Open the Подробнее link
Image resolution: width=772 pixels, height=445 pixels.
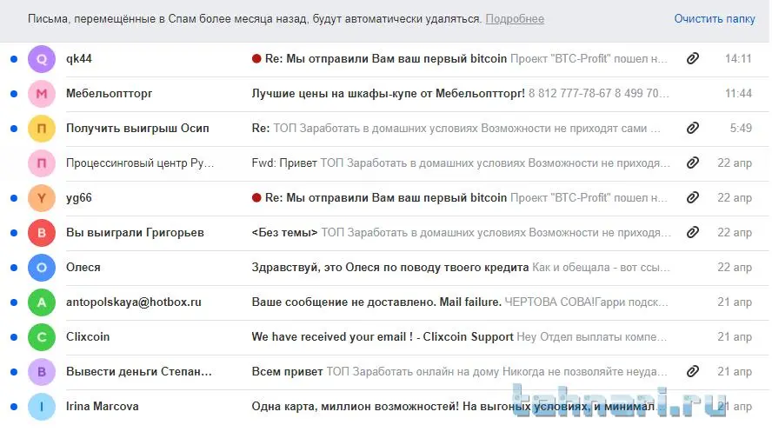pyautogui.click(x=515, y=19)
